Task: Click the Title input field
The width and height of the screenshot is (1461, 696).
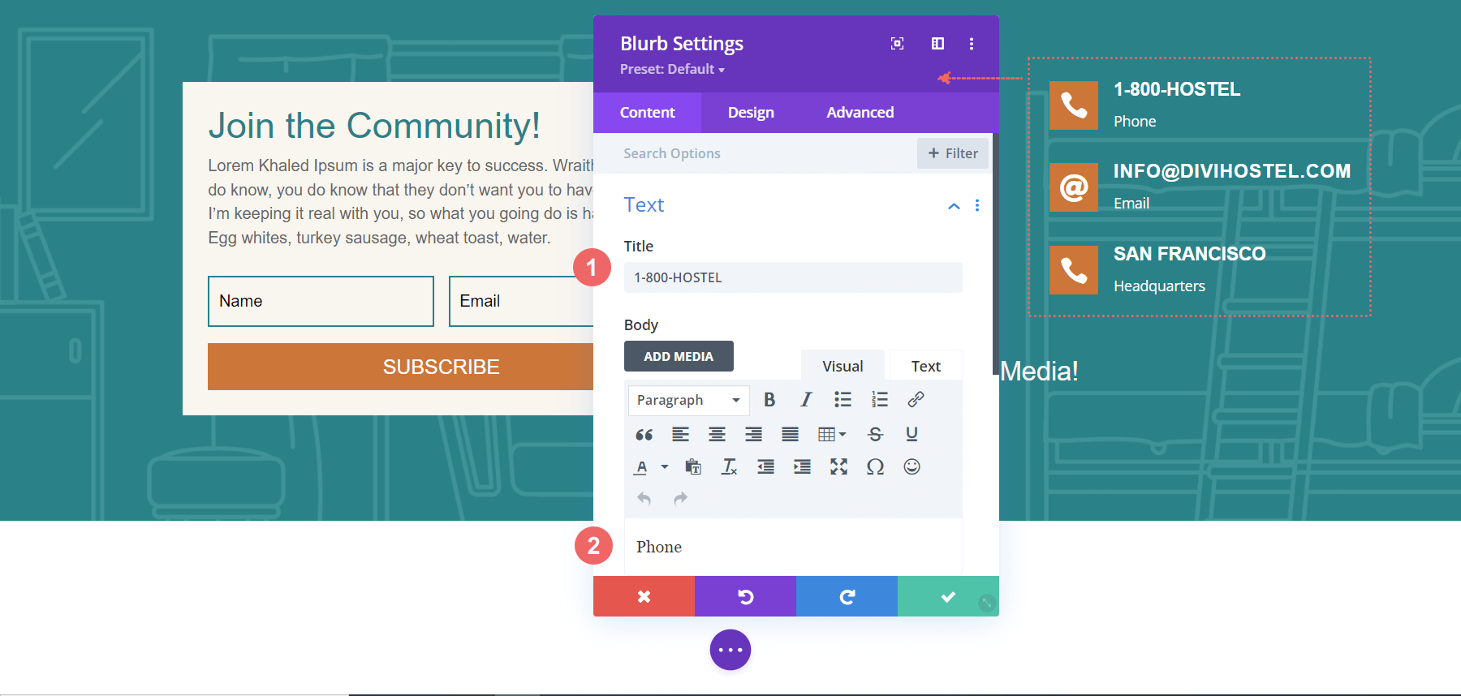Action: (793, 277)
